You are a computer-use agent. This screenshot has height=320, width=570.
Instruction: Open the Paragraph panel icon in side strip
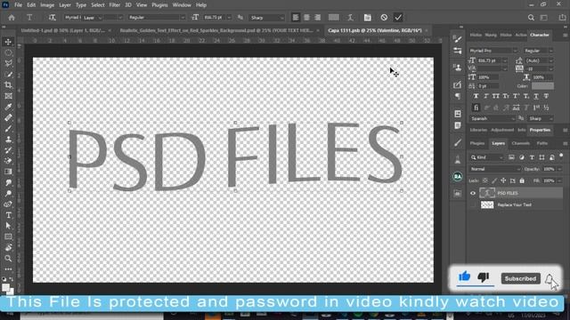pos(458,96)
